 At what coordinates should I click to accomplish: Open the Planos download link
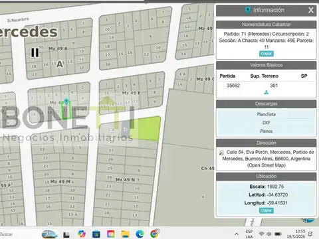(x=266, y=131)
